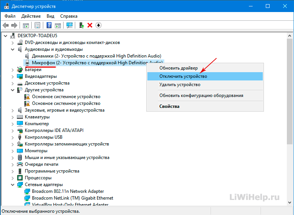Expand Контроллеры запоминающих устройств node
The height and width of the screenshot is (215, 294).
12,144
